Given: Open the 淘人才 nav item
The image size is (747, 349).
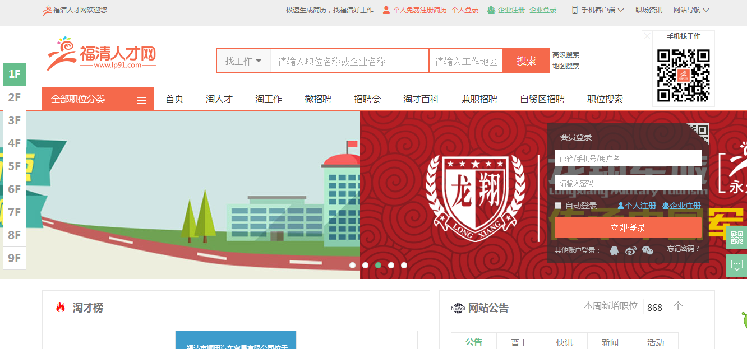Looking at the screenshot, I should tap(219, 99).
